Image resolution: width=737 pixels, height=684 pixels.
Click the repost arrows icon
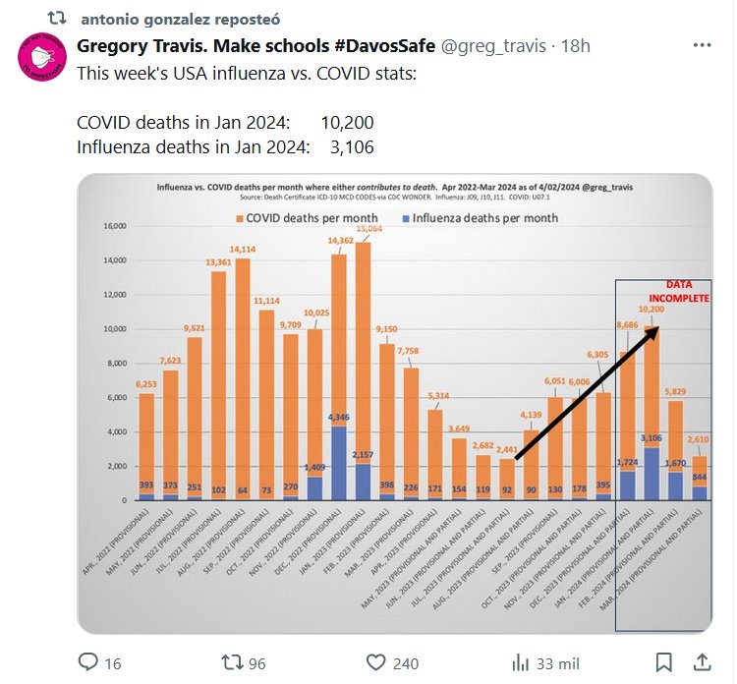pyautogui.click(x=232, y=662)
